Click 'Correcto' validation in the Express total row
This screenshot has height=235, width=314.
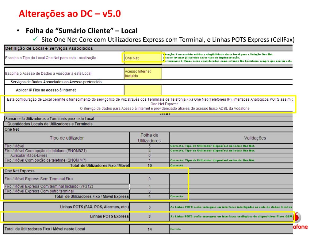(177, 196)
